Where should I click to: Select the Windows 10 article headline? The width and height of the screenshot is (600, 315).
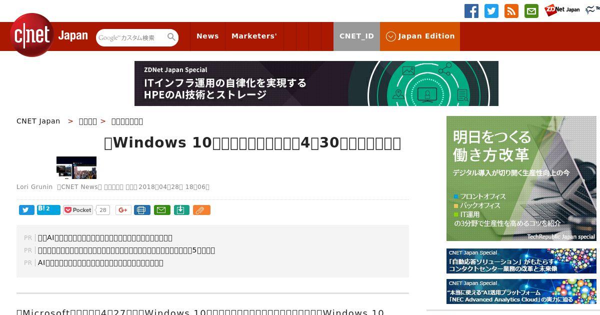click(x=252, y=143)
